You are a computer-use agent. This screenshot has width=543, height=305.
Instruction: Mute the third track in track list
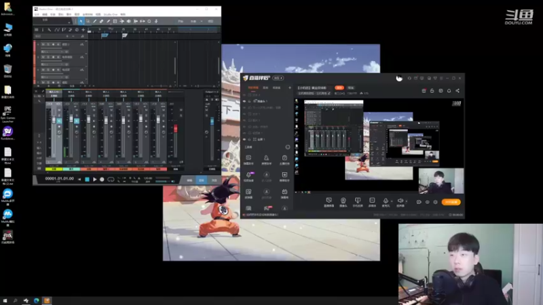pyautogui.click(x=43, y=70)
